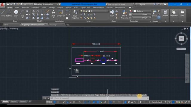Open the Manage ribbon tab
Image resolution: width=191 pixels, height=107 pixels.
(x=52, y=7)
